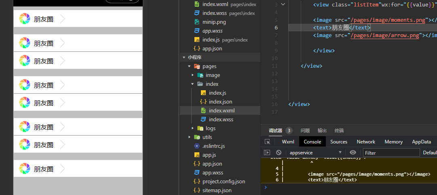Viewport: 437px width, 195px height.
Task: Click the bottom-most 朋友圈 row's moments icon
Action: pos(25,169)
